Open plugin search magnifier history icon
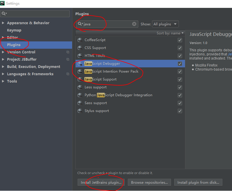Viewport: 232px width, 191px height. point(80,24)
